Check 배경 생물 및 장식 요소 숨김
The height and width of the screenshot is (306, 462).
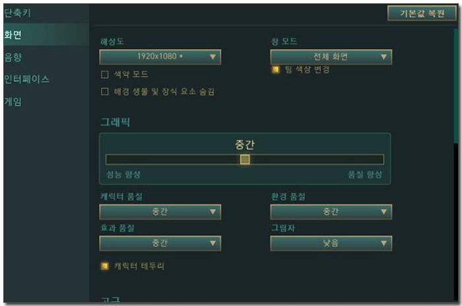104,91
